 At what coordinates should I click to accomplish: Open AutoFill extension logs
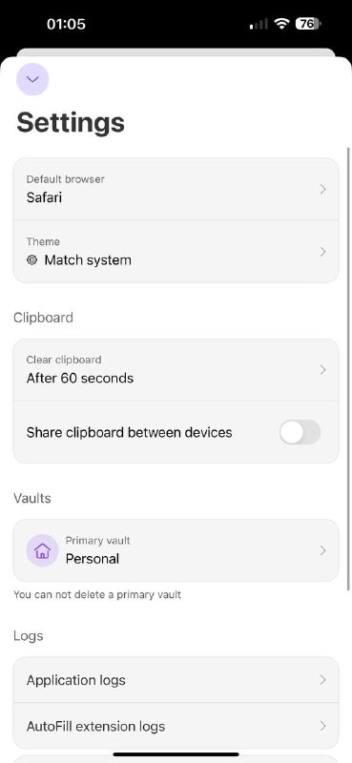(x=176, y=726)
